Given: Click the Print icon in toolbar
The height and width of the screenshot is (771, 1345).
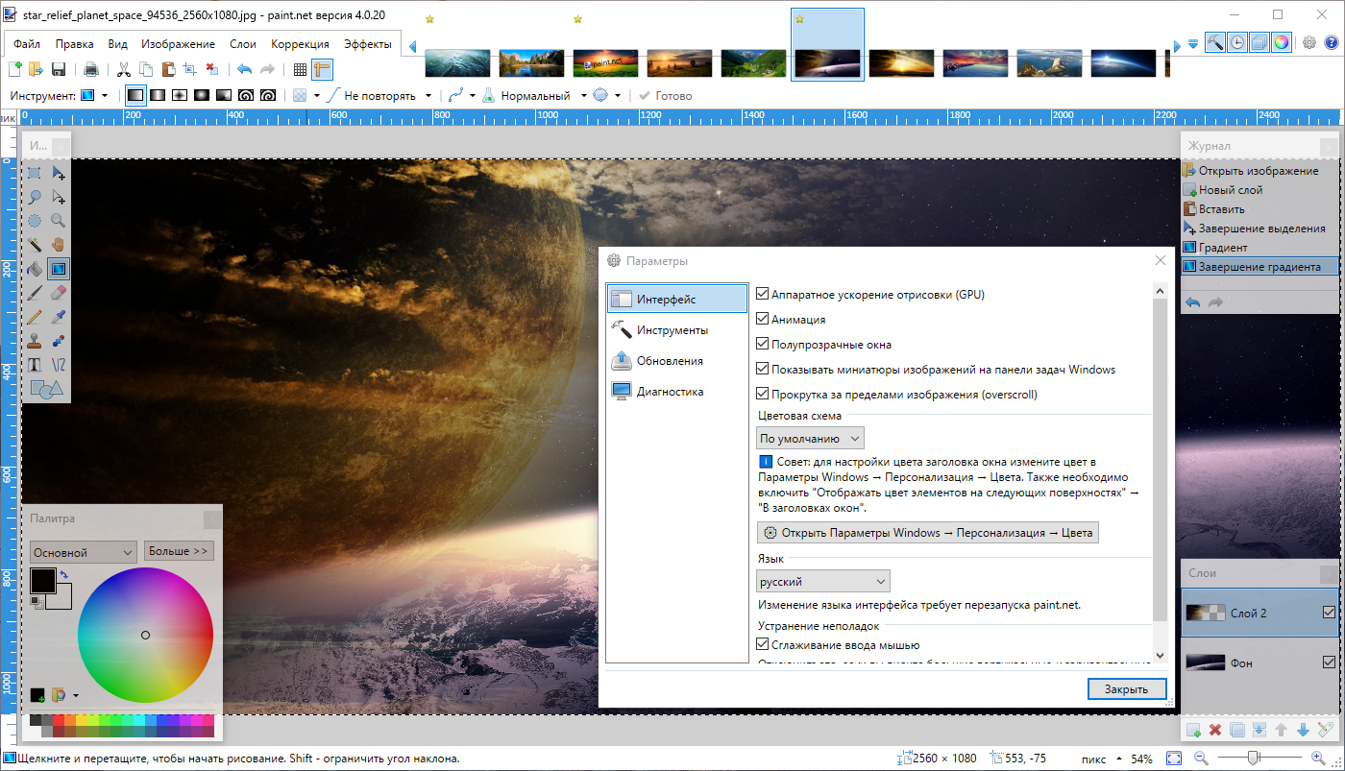Looking at the screenshot, I should tap(91, 69).
